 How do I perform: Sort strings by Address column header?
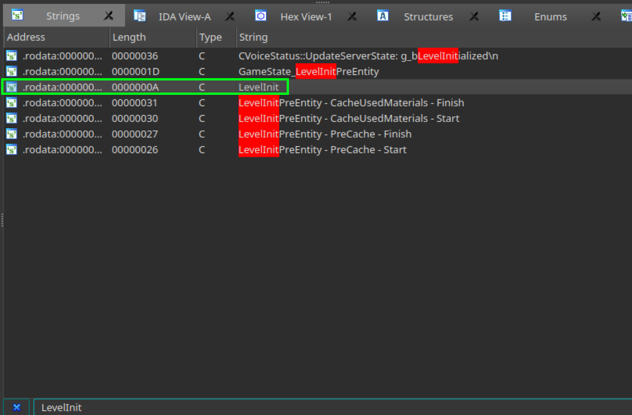pos(26,37)
